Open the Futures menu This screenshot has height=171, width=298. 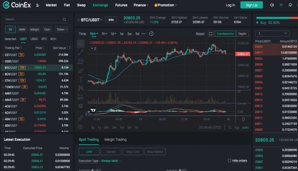(x=121, y=5)
